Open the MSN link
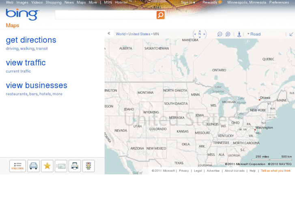295x221 pixels. [108, 2]
